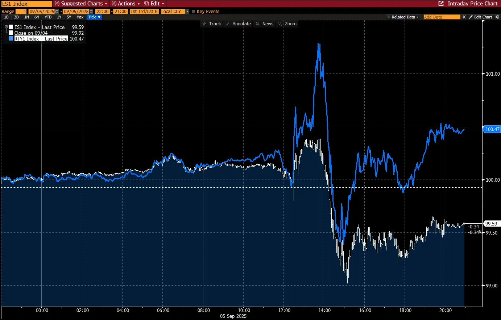Activate the Track crosshair tool
This screenshot has width=501, height=320.
tap(212, 24)
